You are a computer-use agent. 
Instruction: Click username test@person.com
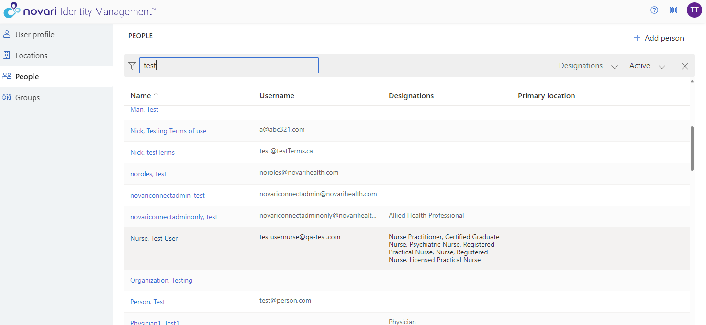tap(285, 300)
